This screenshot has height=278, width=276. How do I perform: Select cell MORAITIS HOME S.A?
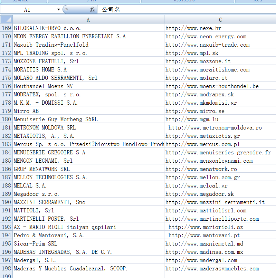(x=88, y=69)
